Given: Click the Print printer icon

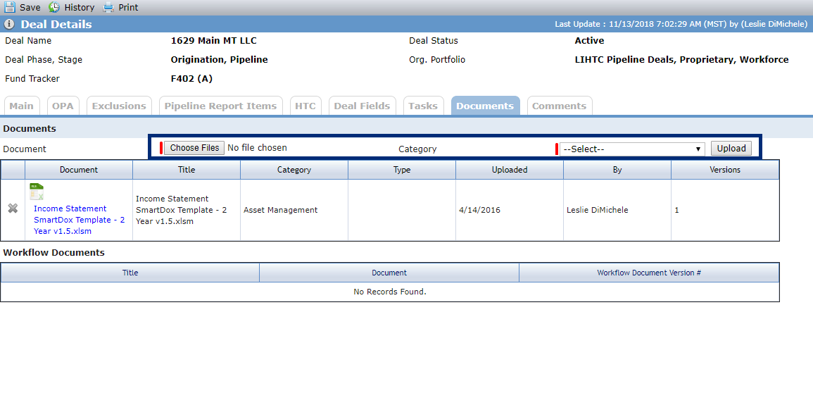Looking at the screenshot, I should click(108, 7).
